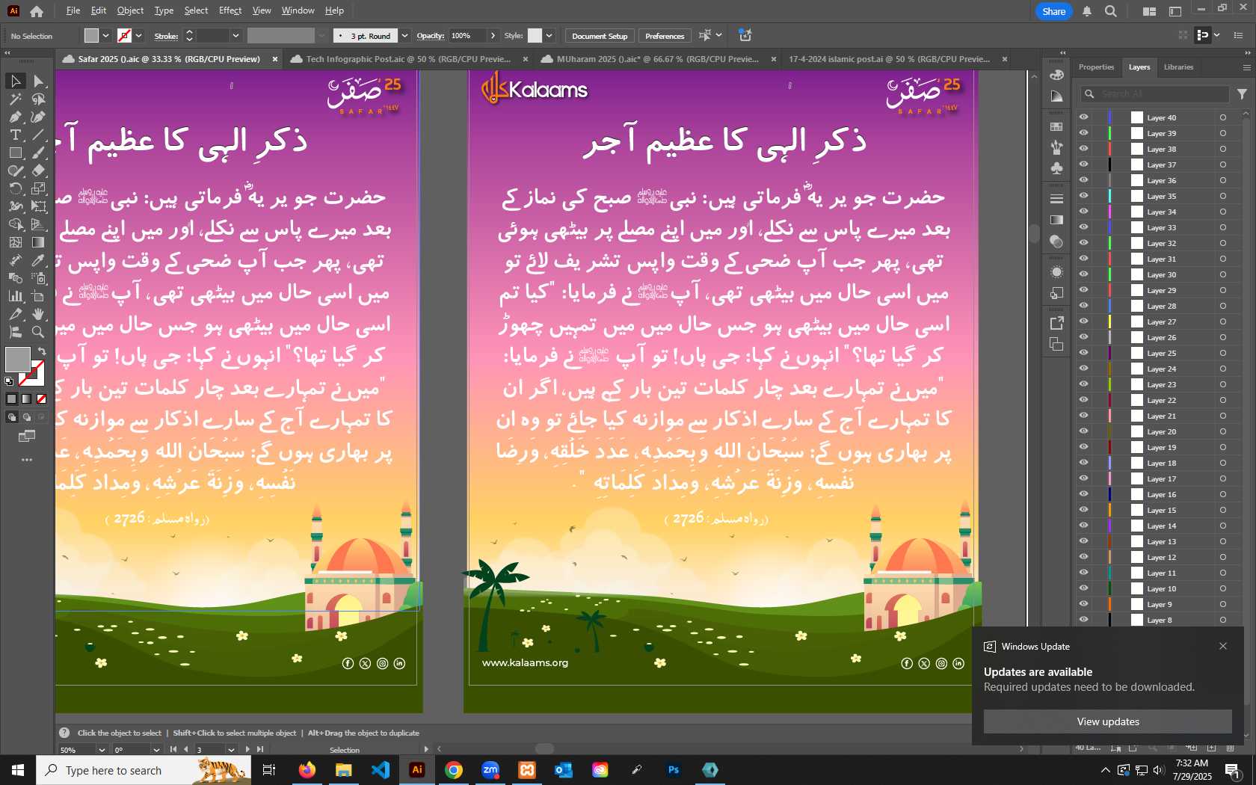Open the Color panel palette icon
Viewport: 1256px width, 785px height.
click(1056, 75)
